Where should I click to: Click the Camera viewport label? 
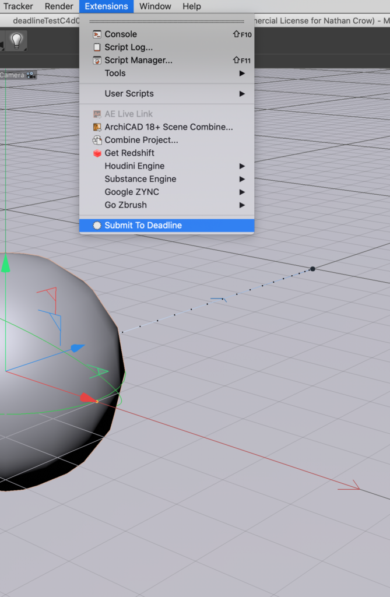[x=12, y=75]
